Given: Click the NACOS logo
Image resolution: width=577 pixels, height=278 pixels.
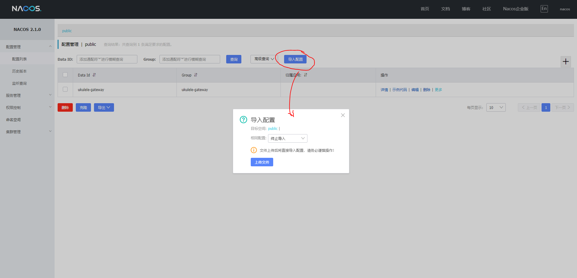Looking at the screenshot, I should 27,8.
